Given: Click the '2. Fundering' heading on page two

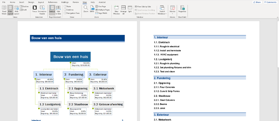Looking at the screenshot, I should click(200, 78).
